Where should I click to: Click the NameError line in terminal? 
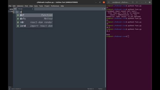[123, 17]
